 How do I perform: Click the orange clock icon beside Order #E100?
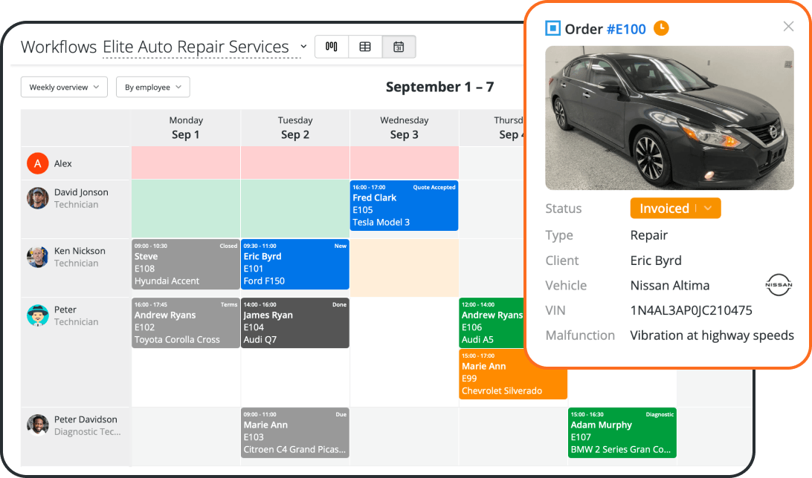pyautogui.click(x=661, y=28)
